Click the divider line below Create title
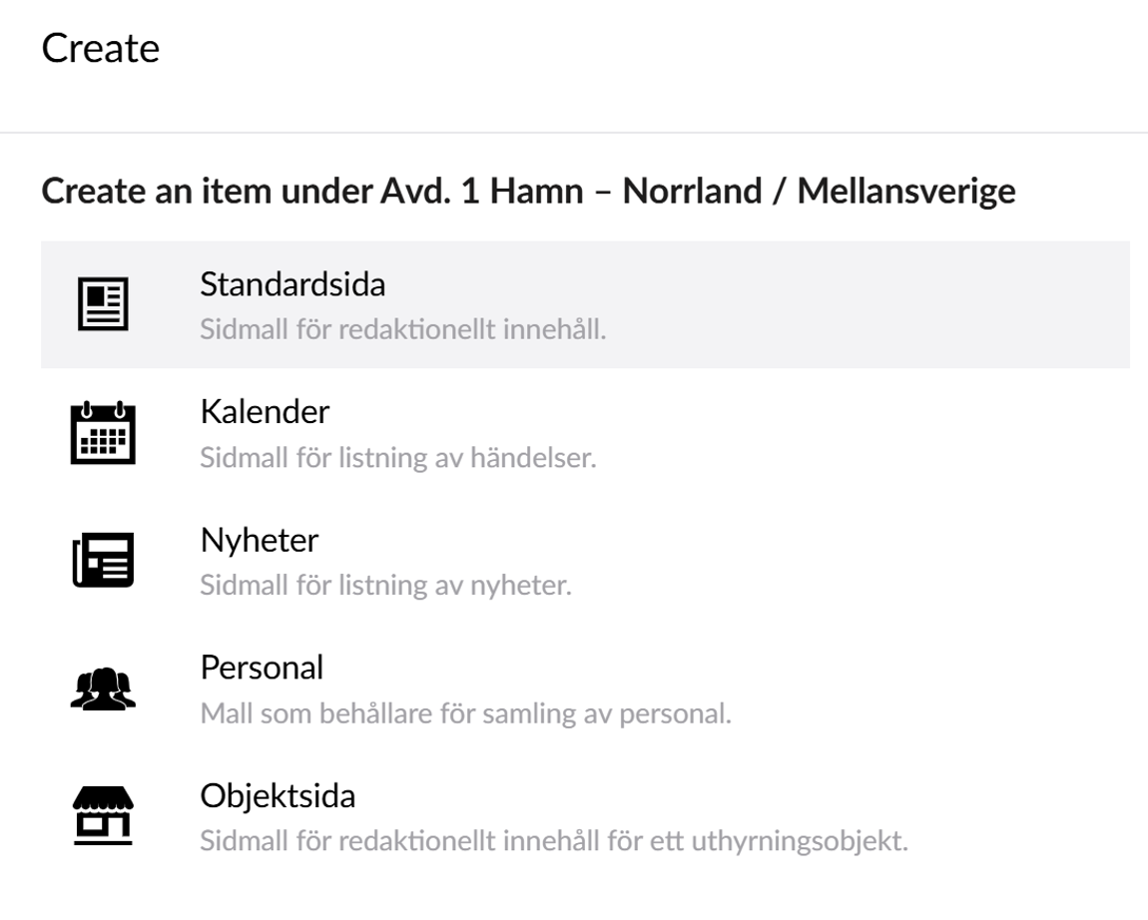1148x920 pixels. tap(574, 133)
